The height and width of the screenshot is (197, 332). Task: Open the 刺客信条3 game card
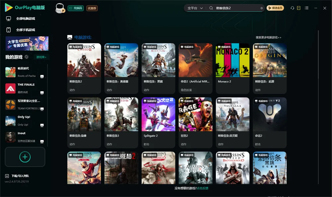[x=121, y=123]
